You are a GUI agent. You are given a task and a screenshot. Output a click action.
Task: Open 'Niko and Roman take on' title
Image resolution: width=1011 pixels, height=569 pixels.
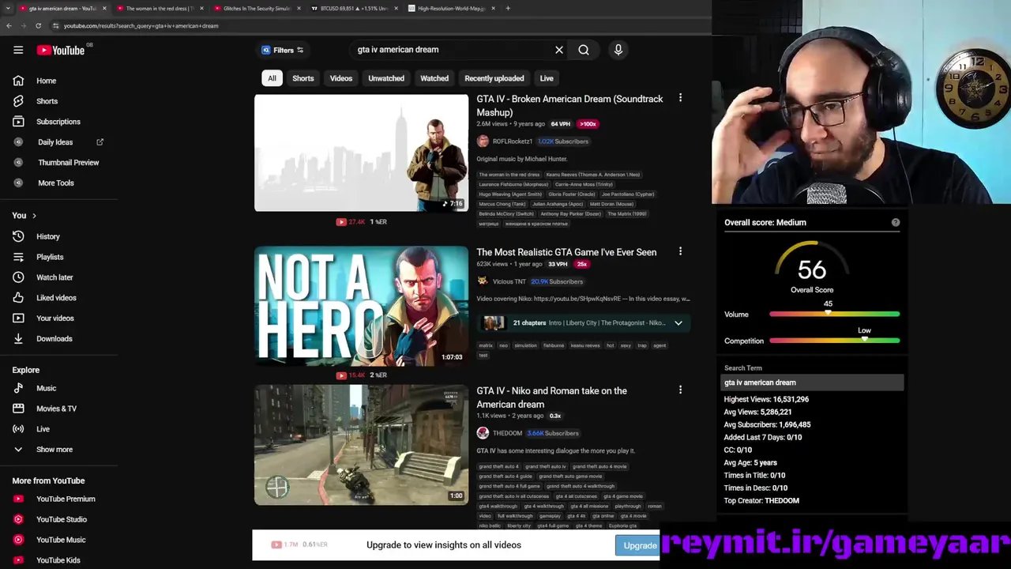click(551, 398)
